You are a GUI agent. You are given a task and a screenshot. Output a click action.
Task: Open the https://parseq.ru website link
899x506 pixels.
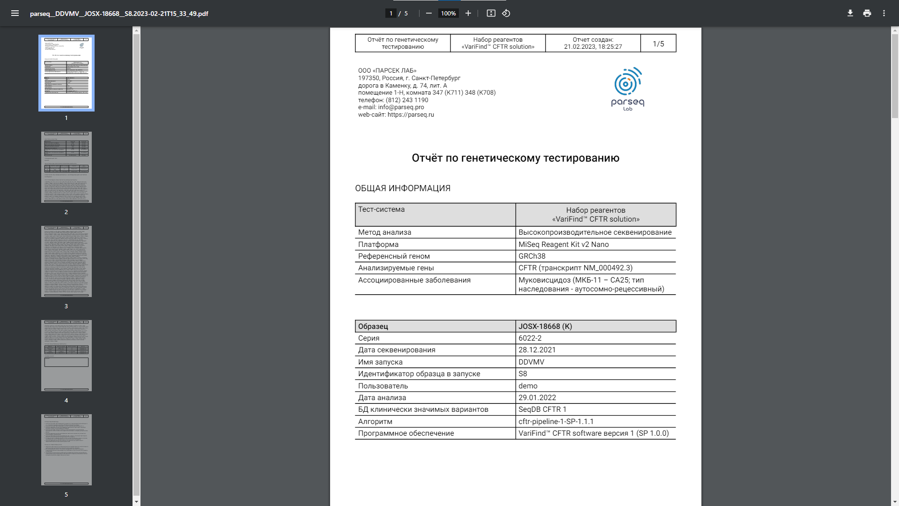point(411,115)
